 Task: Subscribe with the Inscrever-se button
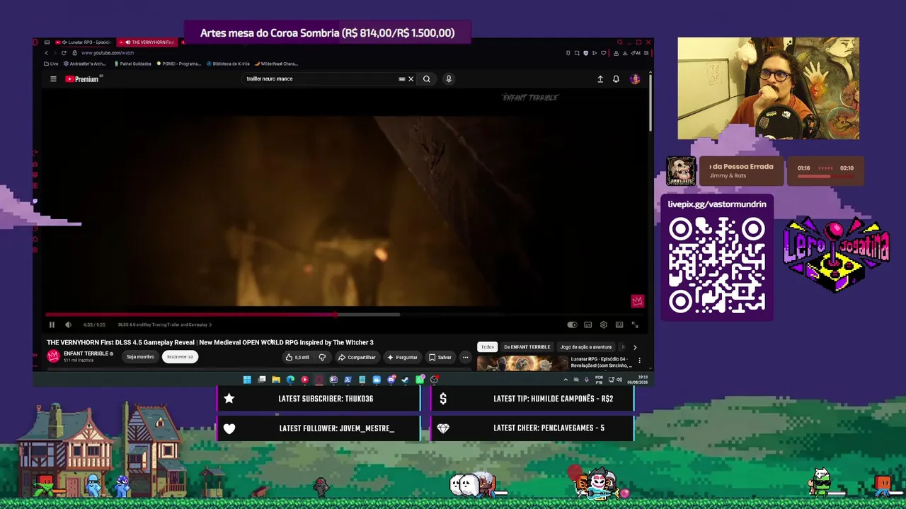point(180,357)
